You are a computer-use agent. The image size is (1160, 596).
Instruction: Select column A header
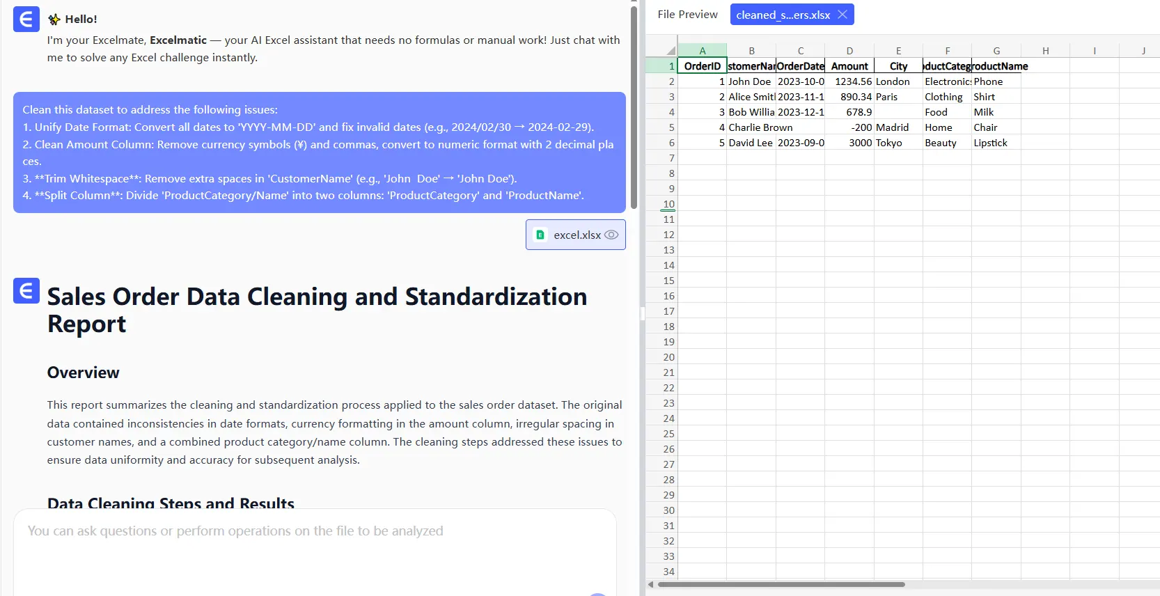pos(702,50)
